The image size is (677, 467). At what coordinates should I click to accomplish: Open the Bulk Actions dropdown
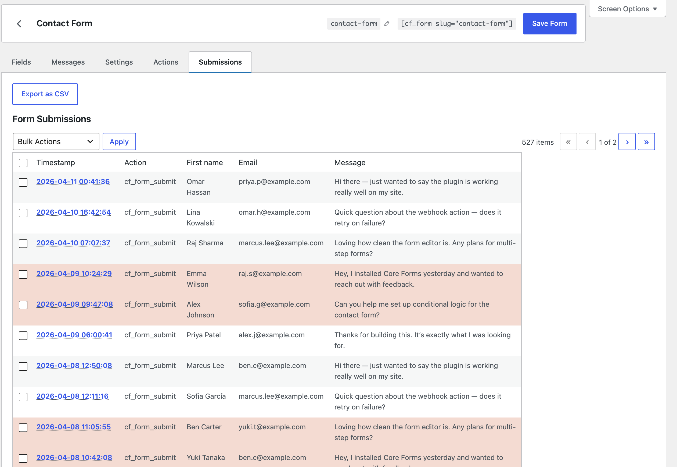(56, 141)
